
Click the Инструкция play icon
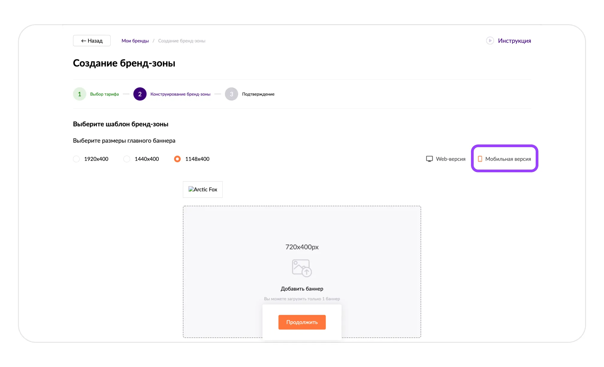490,41
